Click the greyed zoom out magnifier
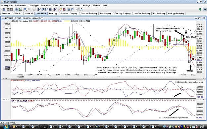 pos(29,9)
